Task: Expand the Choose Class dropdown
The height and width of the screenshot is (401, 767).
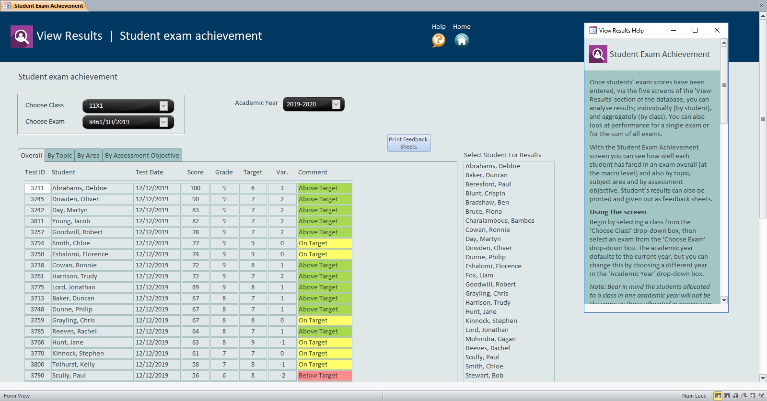Action: pyautogui.click(x=163, y=106)
